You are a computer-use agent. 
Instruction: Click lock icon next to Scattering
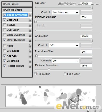(x=30, y=20)
